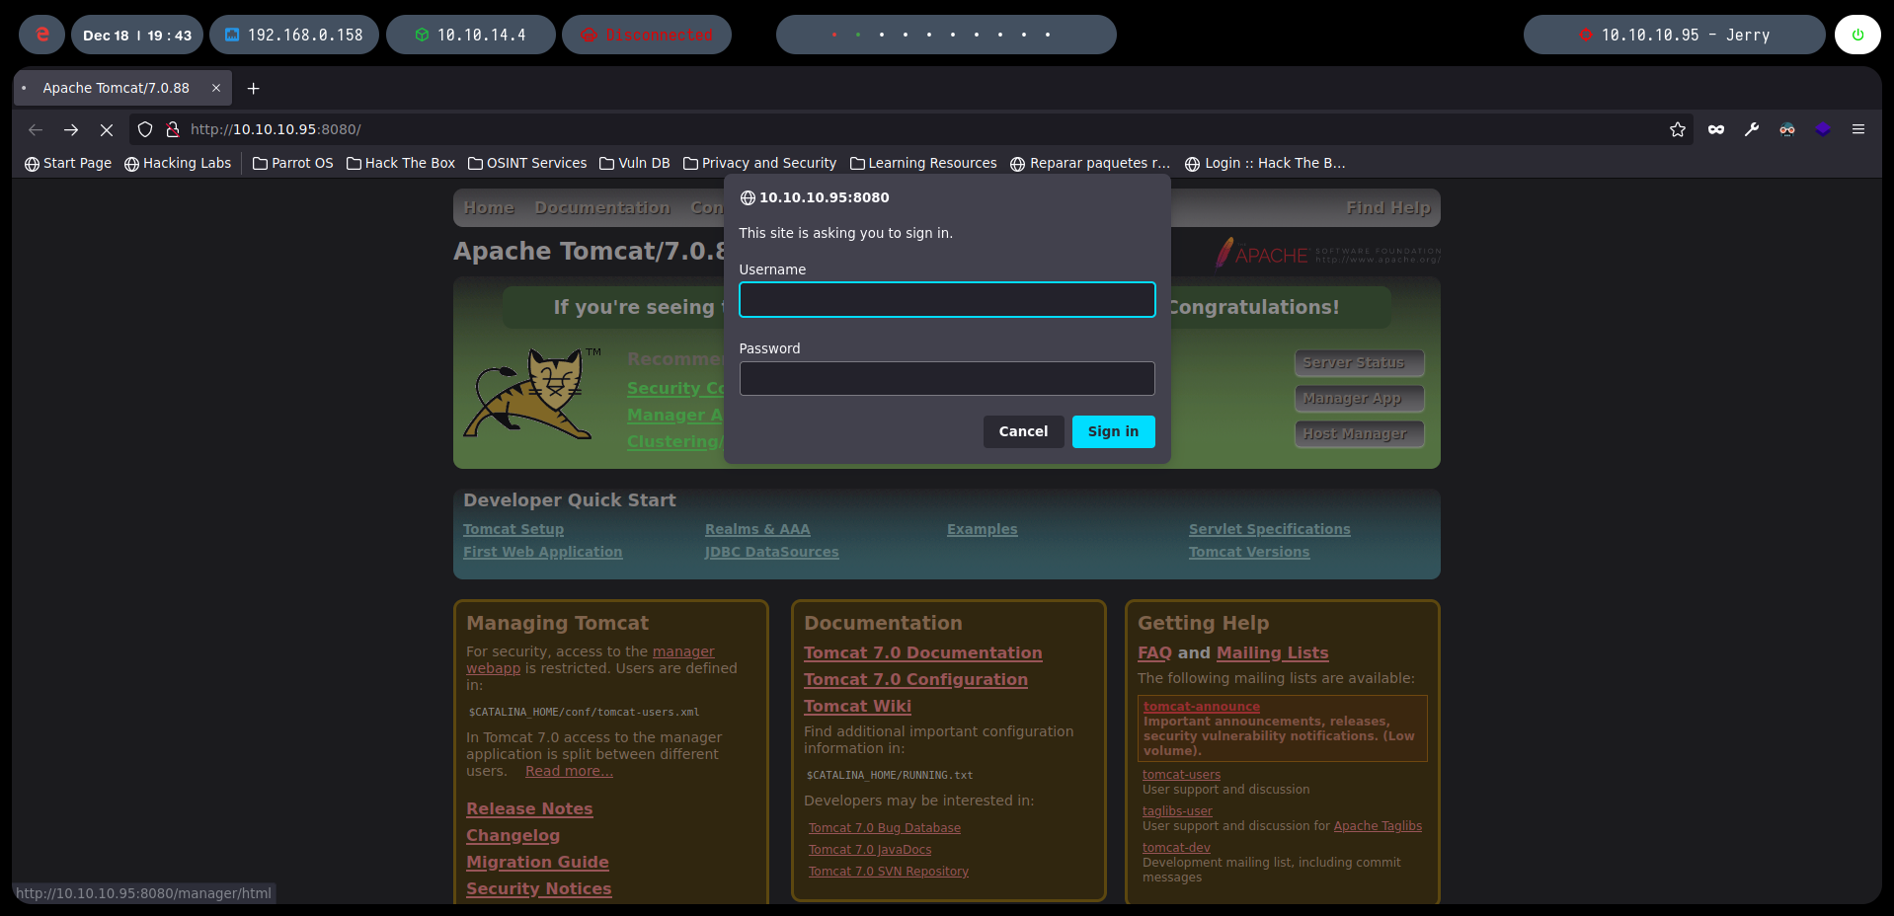
Task: Open the tomcat-announce mailing list link
Action: (x=1202, y=707)
